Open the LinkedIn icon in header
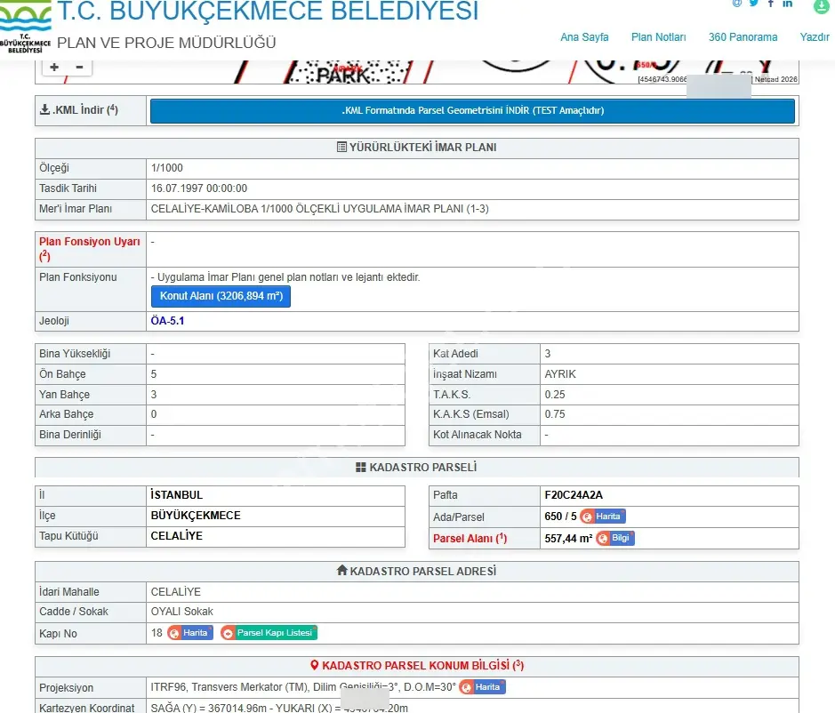 787,4
